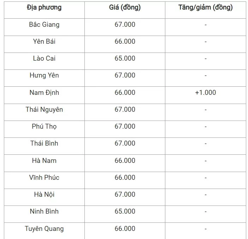Click the "Giá (đồng)" column header
This screenshot has height=239, width=248.
coord(125,7)
